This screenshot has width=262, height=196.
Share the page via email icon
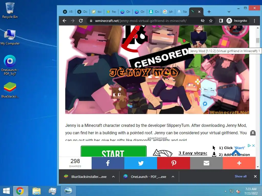(x=206, y=163)
